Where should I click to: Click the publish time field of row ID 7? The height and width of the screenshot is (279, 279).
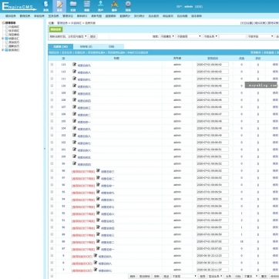(213, 270)
